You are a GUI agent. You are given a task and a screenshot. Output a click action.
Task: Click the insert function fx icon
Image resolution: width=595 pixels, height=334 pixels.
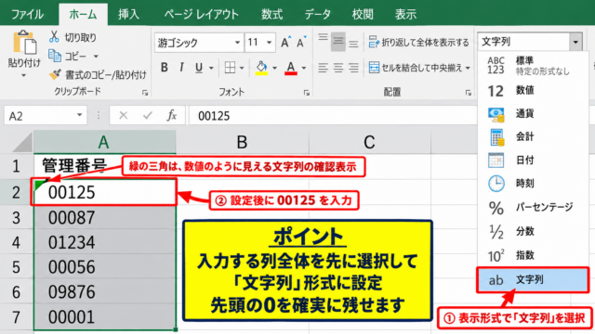(171, 115)
